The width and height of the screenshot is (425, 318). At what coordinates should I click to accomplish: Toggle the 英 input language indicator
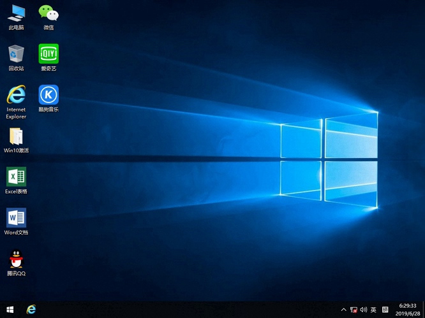[373, 310]
